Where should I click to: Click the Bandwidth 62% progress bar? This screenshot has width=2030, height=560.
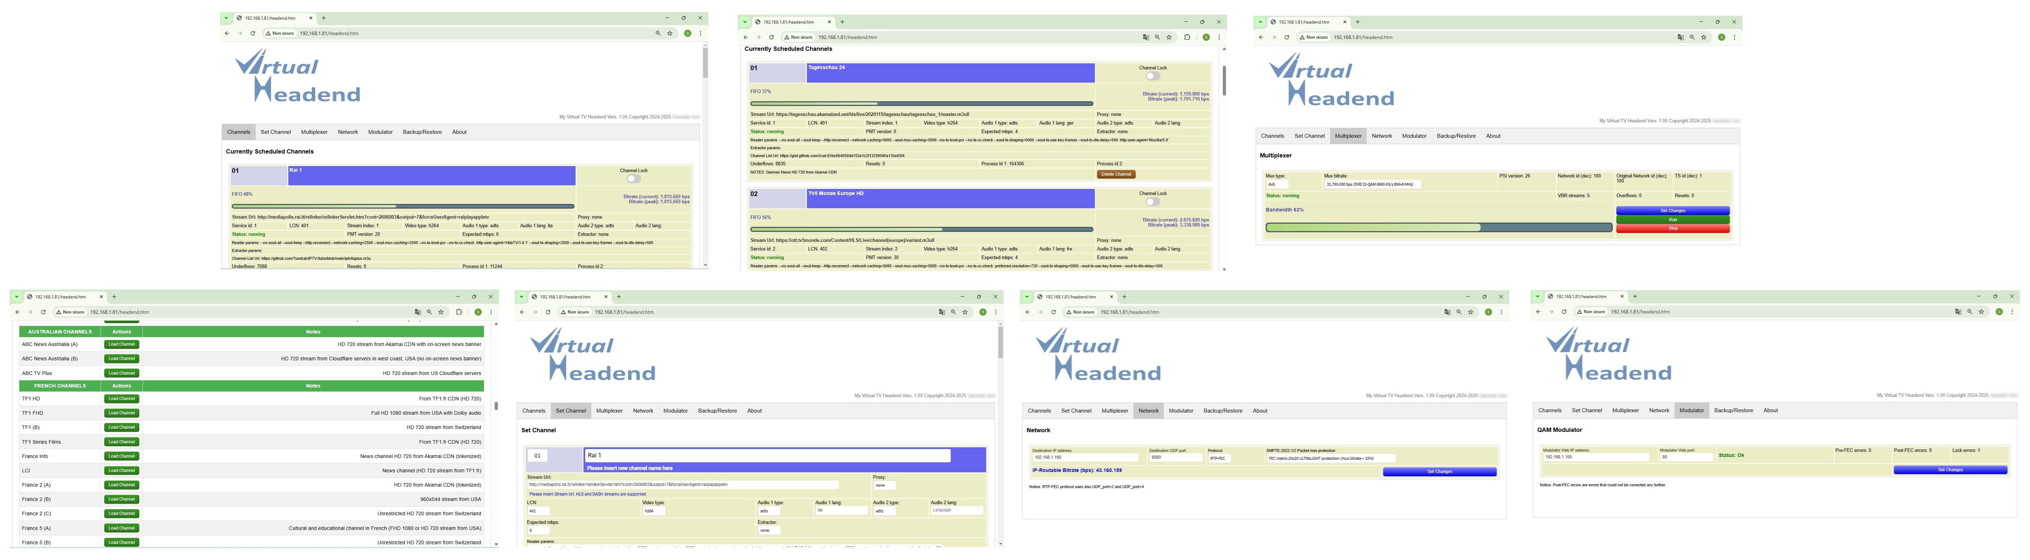[x=1438, y=228]
